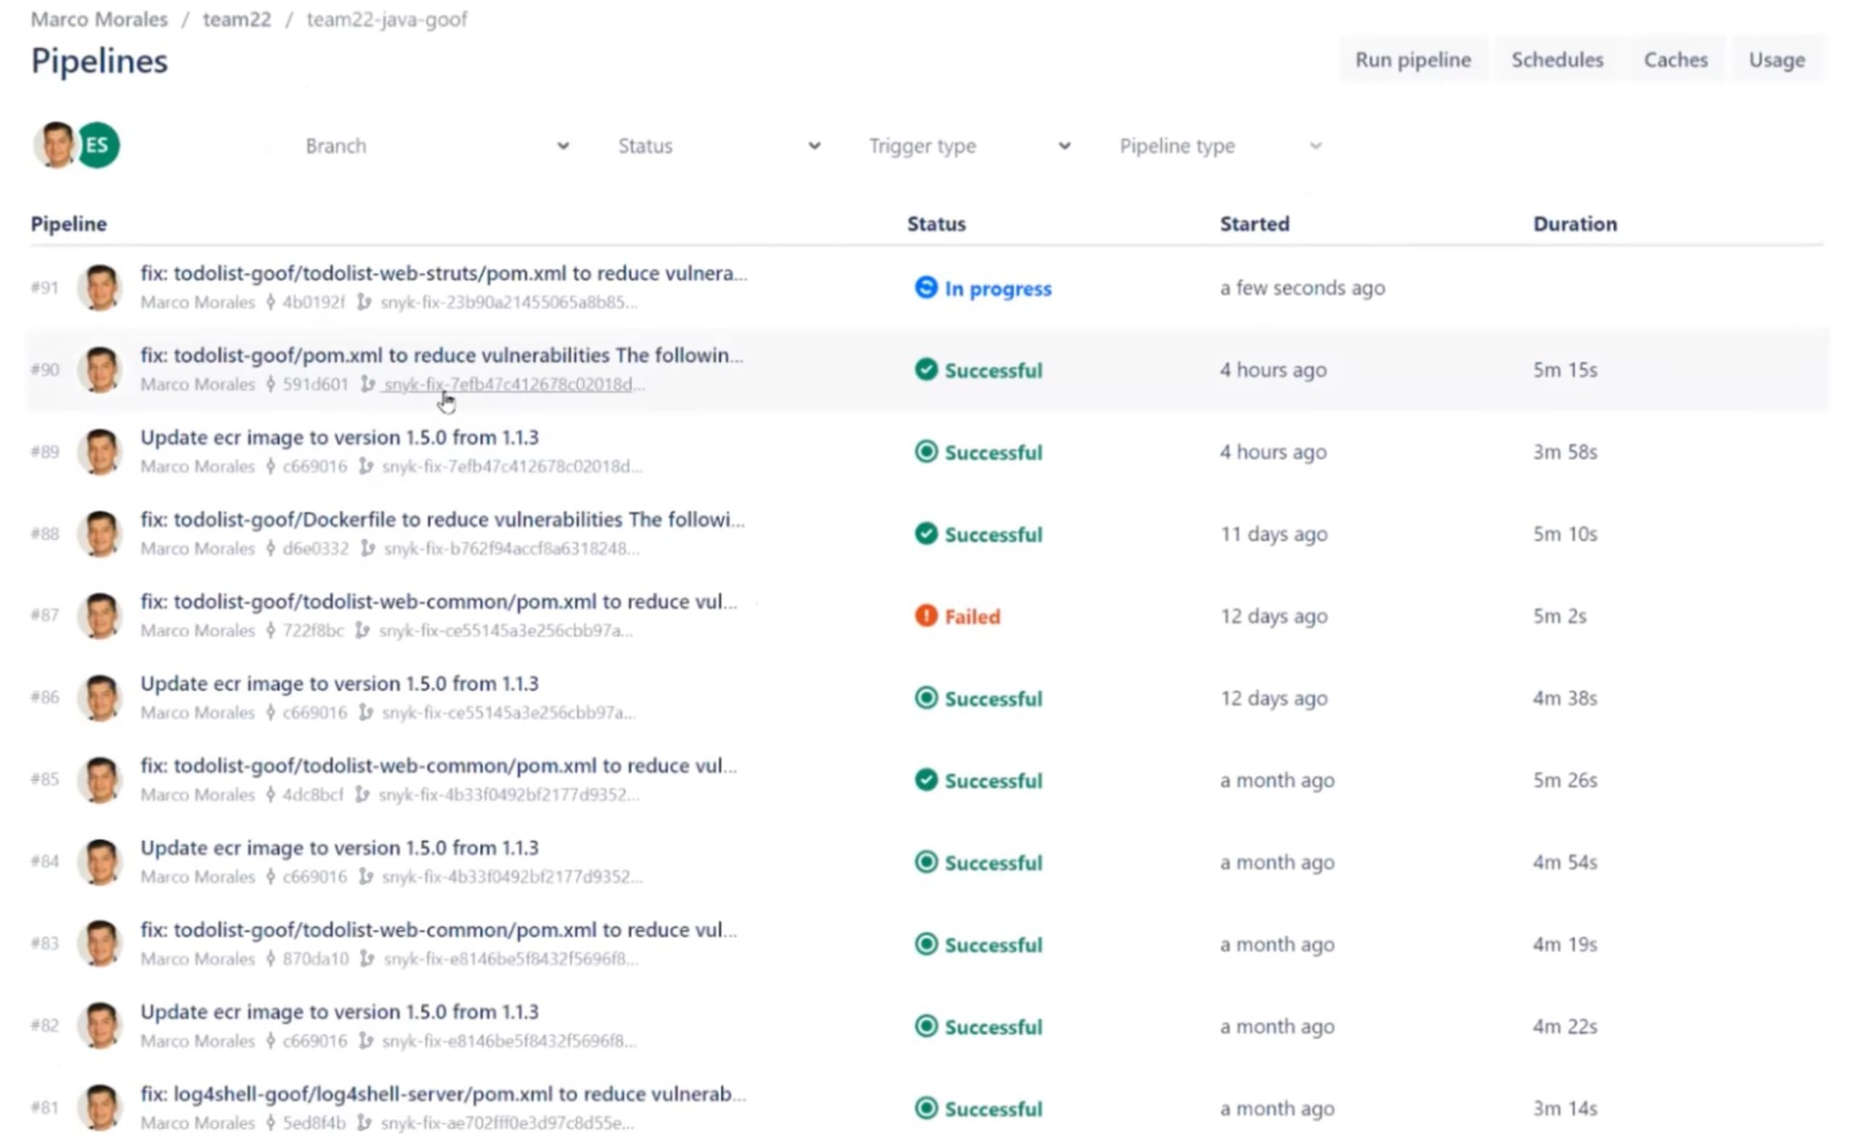Click the In progress status label
The width and height of the screenshot is (1858, 1148).
pos(997,289)
